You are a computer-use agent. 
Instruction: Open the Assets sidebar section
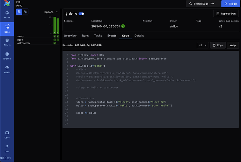point(7,42)
